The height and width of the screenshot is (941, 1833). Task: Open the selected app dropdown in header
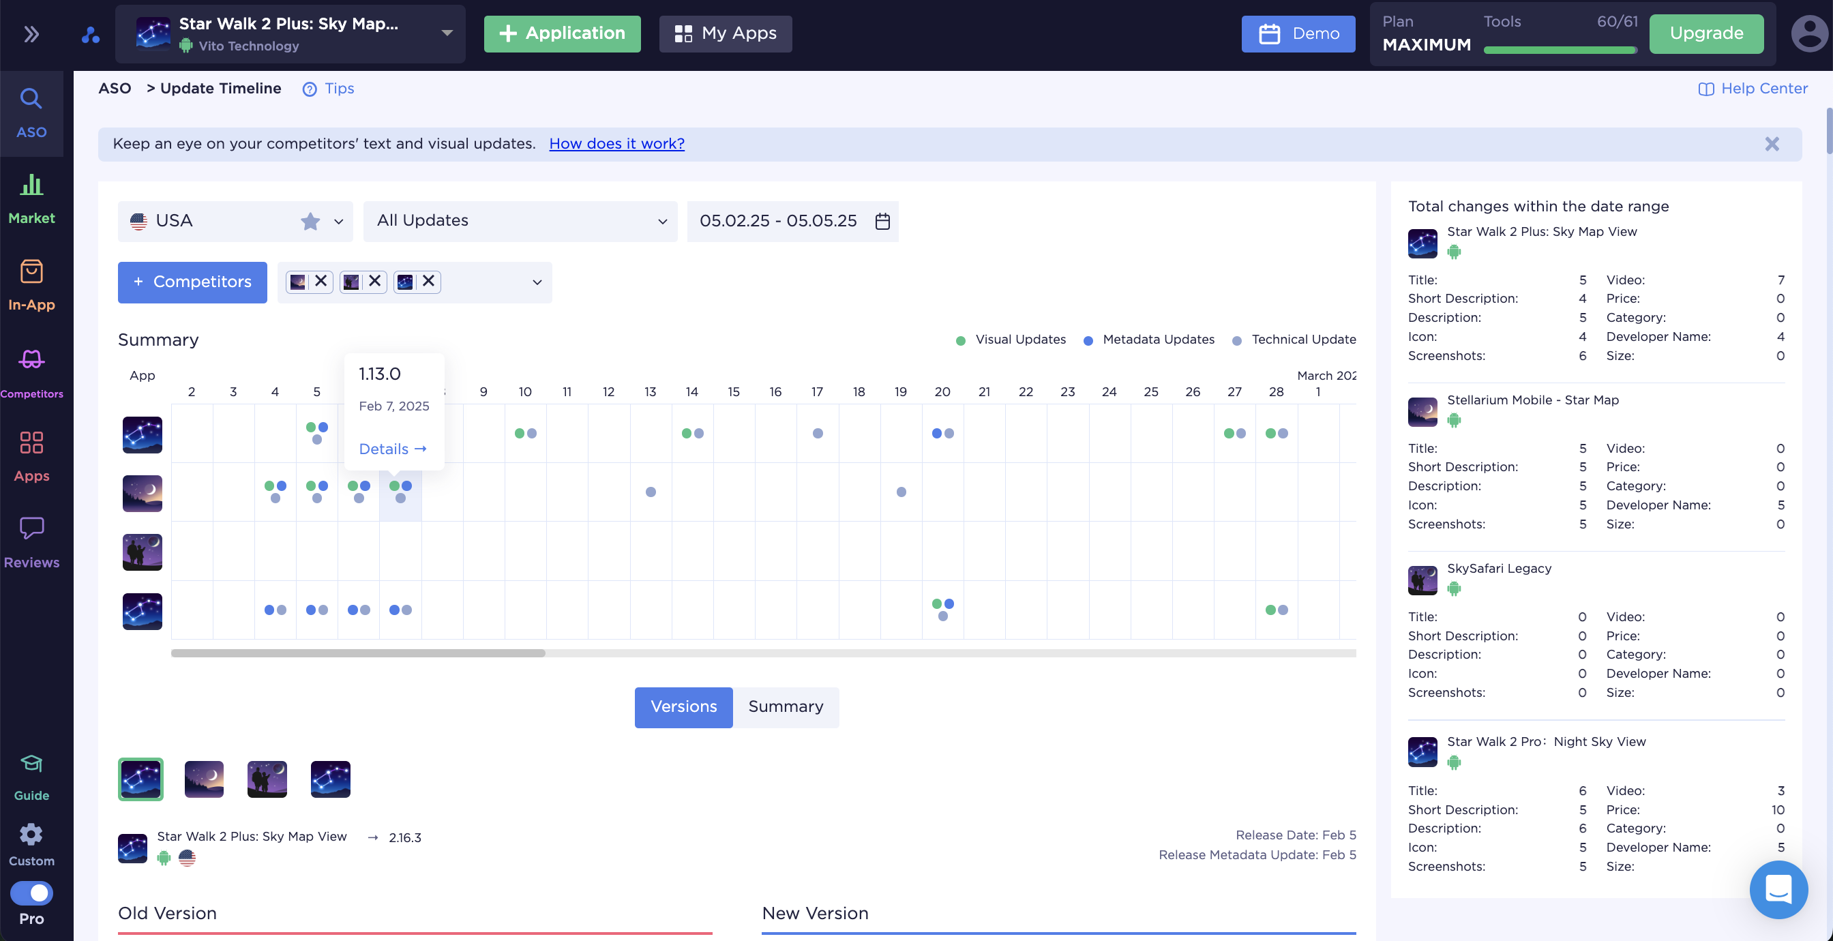pos(290,34)
